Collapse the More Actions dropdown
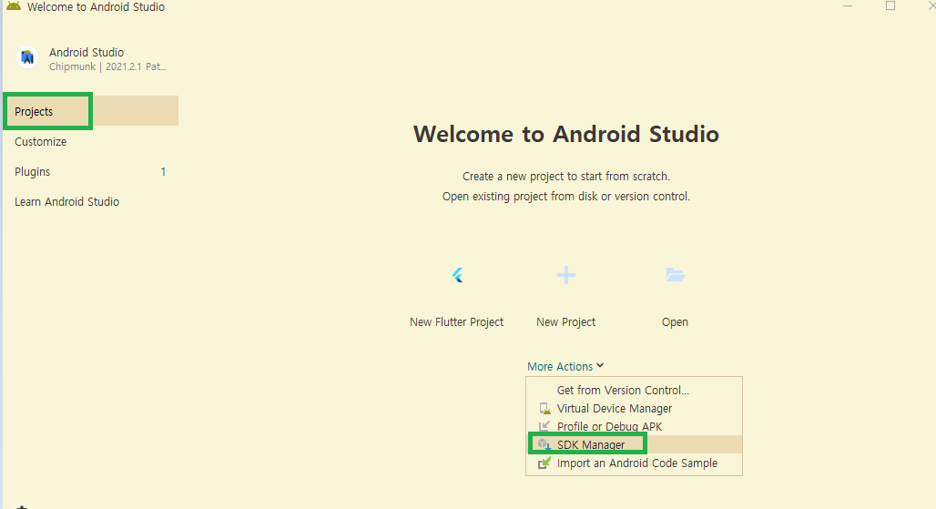 [x=565, y=366]
